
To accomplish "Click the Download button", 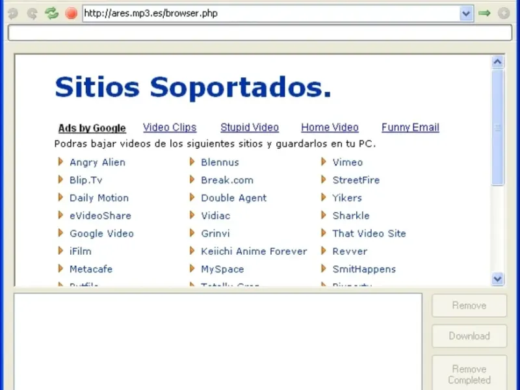I will 469,336.
